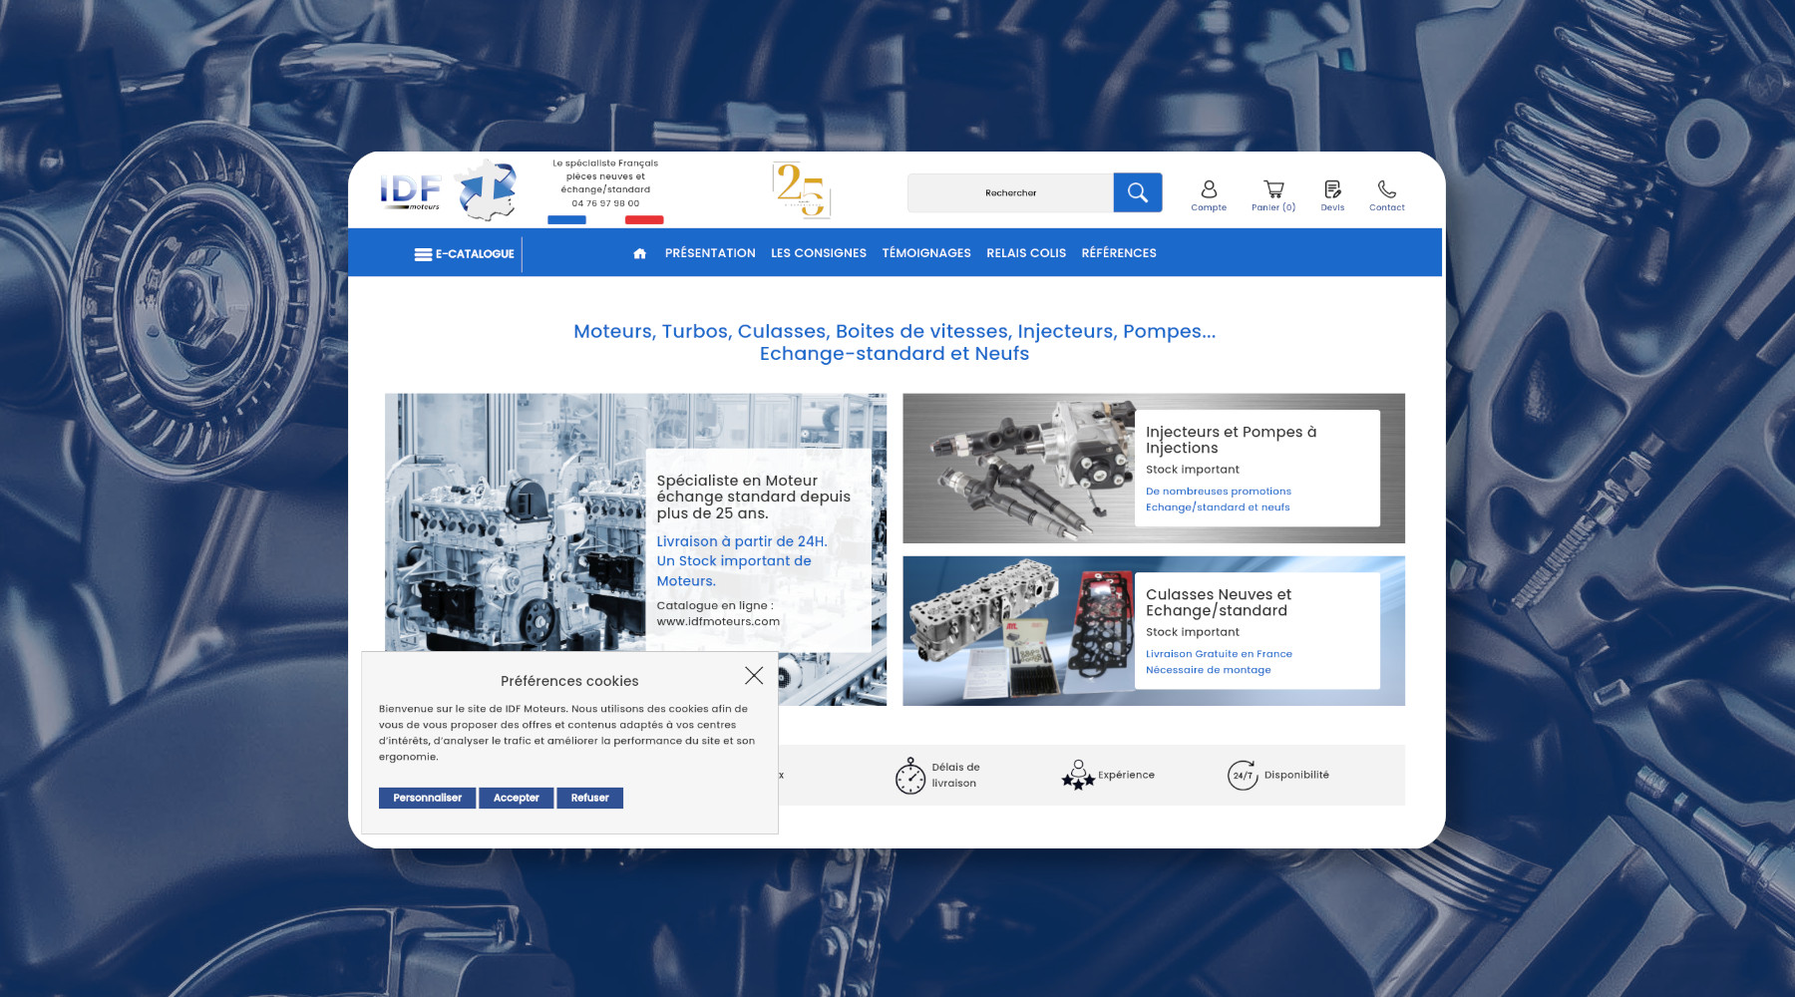Open the E-CATALOGUE hamburger menu
The width and height of the screenshot is (1795, 997).
[464, 254]
